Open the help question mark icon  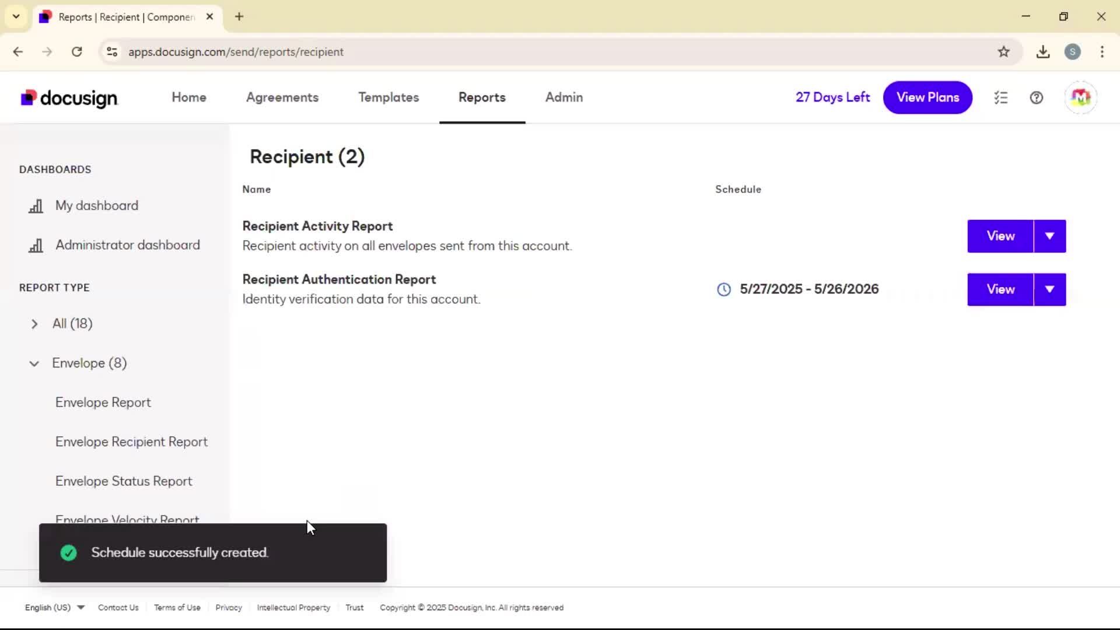click(1037, 97)
